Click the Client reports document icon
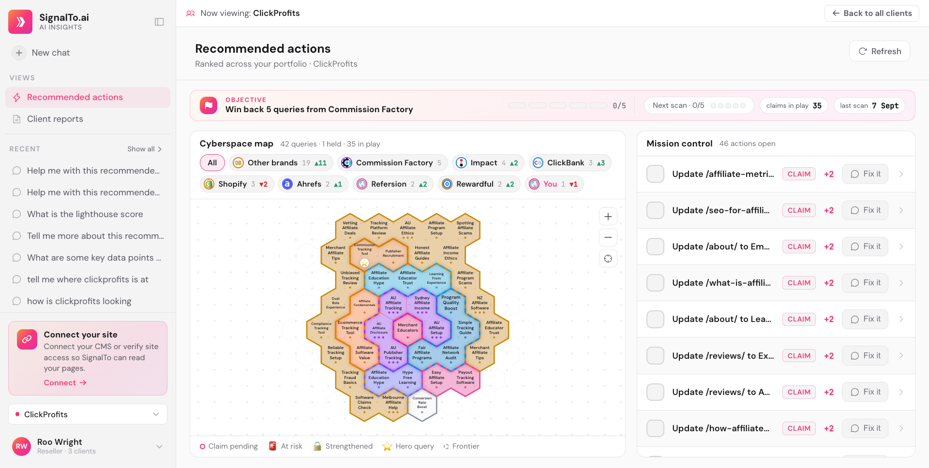 17,119
